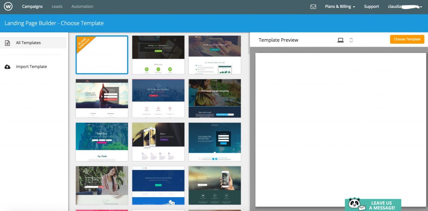
Task: Click the Wishpond logo icon
Action: [x=8, y=7]
